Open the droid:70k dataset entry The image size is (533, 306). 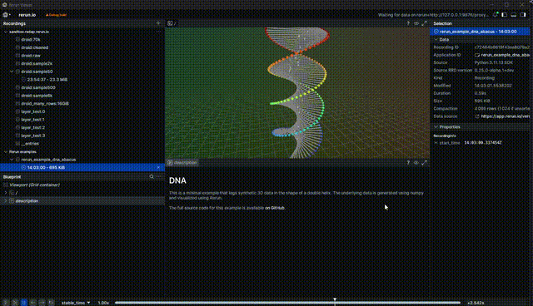[x=31, y=40]
